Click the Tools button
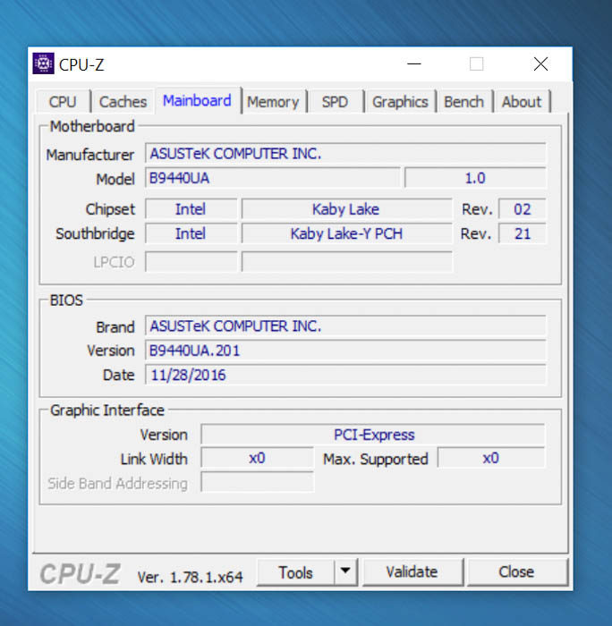612x626 pixels. 295,572
